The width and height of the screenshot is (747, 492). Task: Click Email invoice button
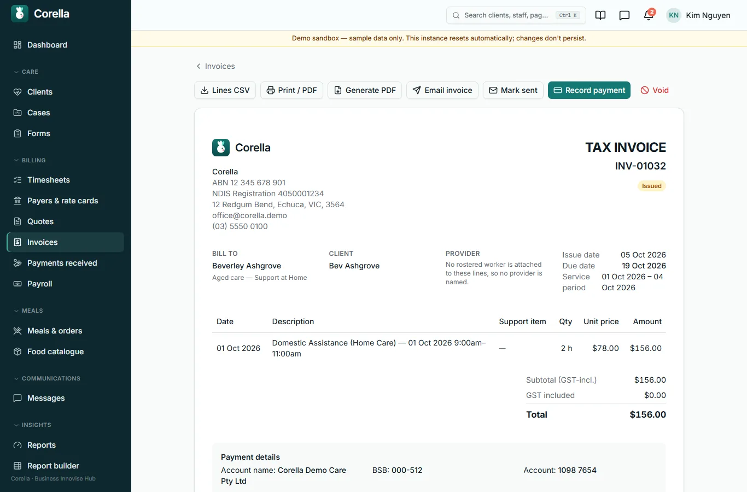coord(442,90)
